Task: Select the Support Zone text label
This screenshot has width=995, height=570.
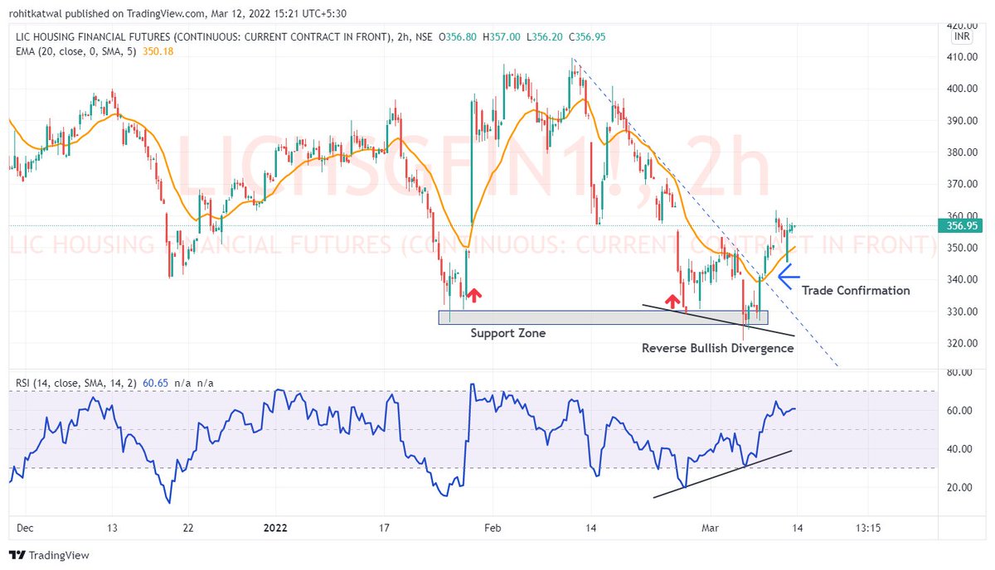Action: coord(508,333)
